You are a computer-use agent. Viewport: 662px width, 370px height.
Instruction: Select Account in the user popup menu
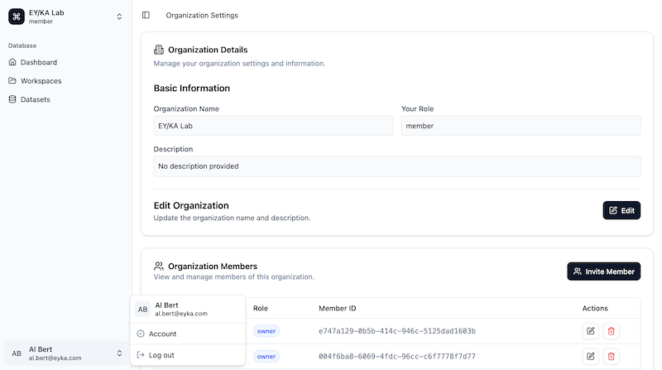tap(162, 334)
